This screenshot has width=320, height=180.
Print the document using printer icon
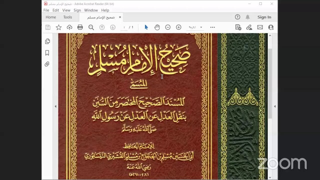pyautogui.click(x=80, y=27)
